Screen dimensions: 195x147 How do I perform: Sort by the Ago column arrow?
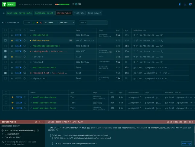123,30
